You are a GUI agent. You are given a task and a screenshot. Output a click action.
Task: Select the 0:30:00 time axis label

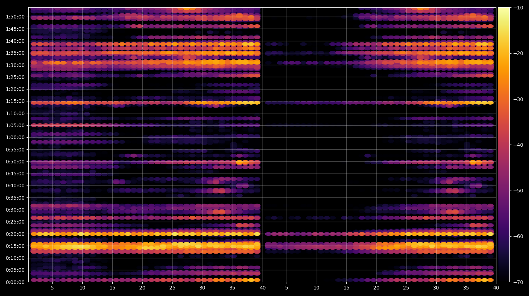[15, 210]
